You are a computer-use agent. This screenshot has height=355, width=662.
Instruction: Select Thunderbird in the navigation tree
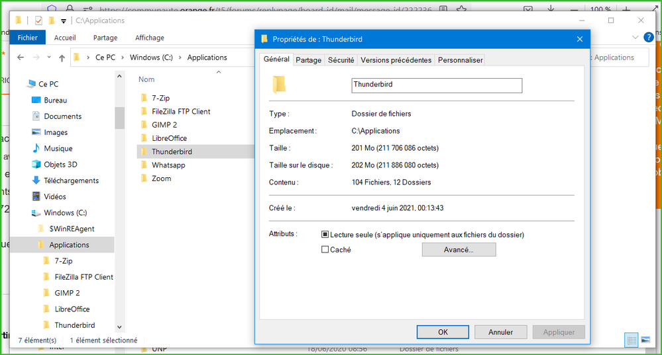(74, 325)
